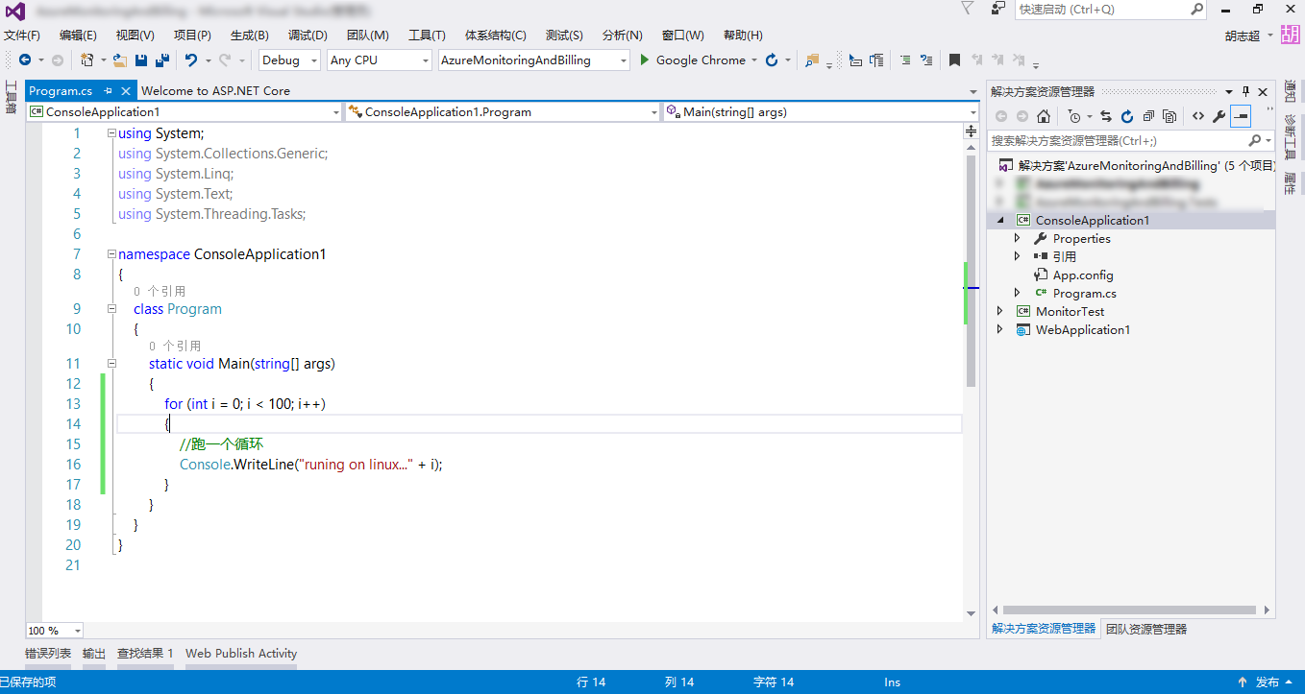
Task: Expand the 引用 references node
Action: (x=1018, y=256)
